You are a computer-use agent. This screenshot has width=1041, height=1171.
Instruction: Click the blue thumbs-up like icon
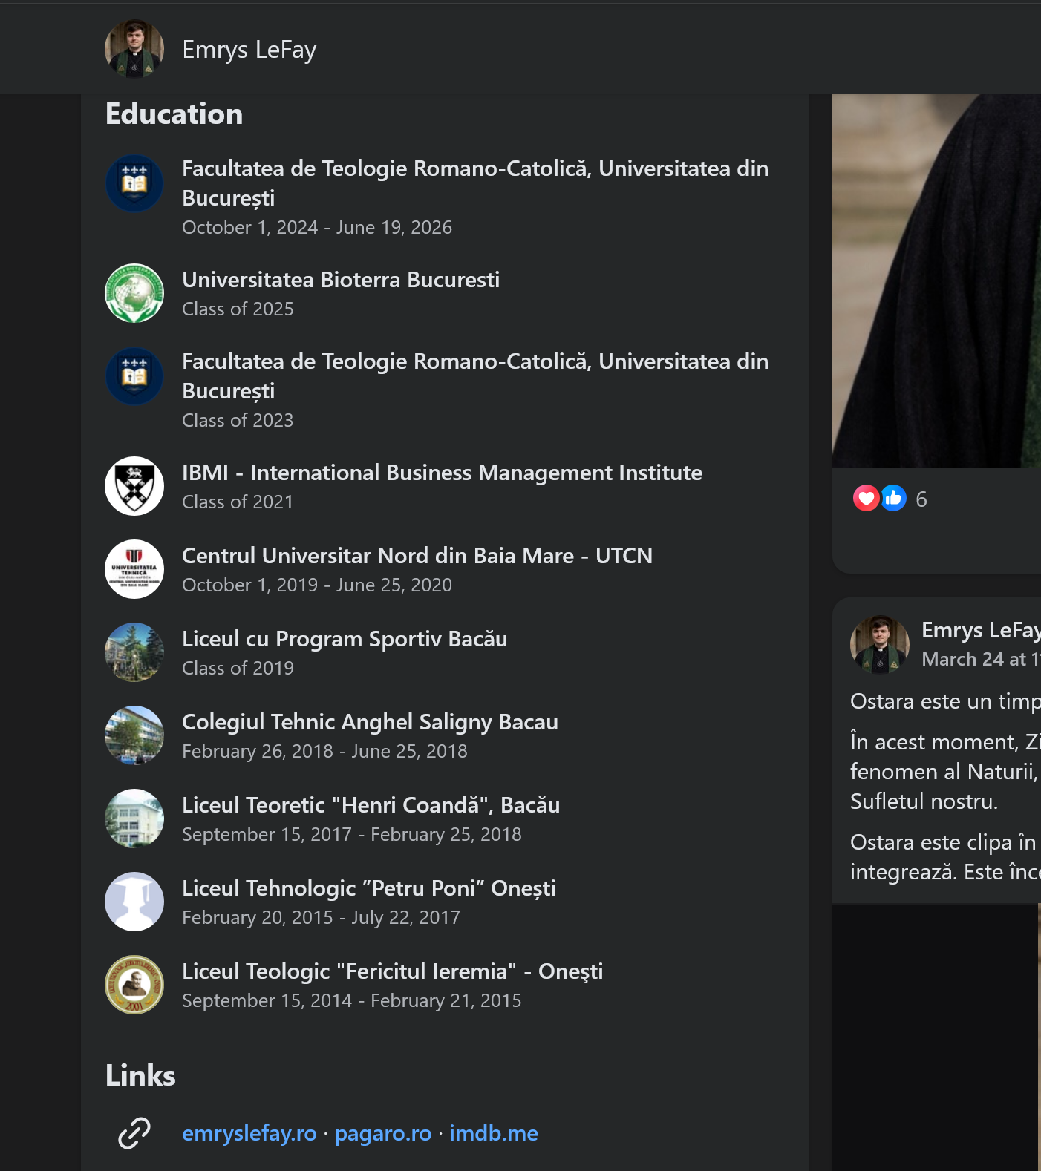[893, 498]
